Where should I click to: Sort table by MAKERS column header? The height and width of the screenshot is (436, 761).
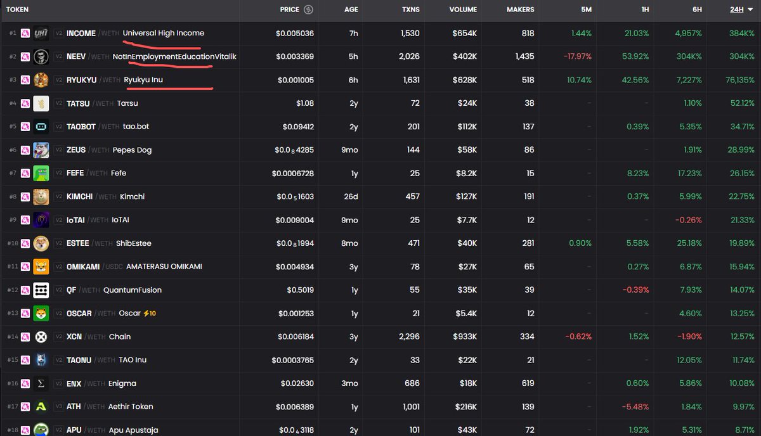tap(521, 10)
